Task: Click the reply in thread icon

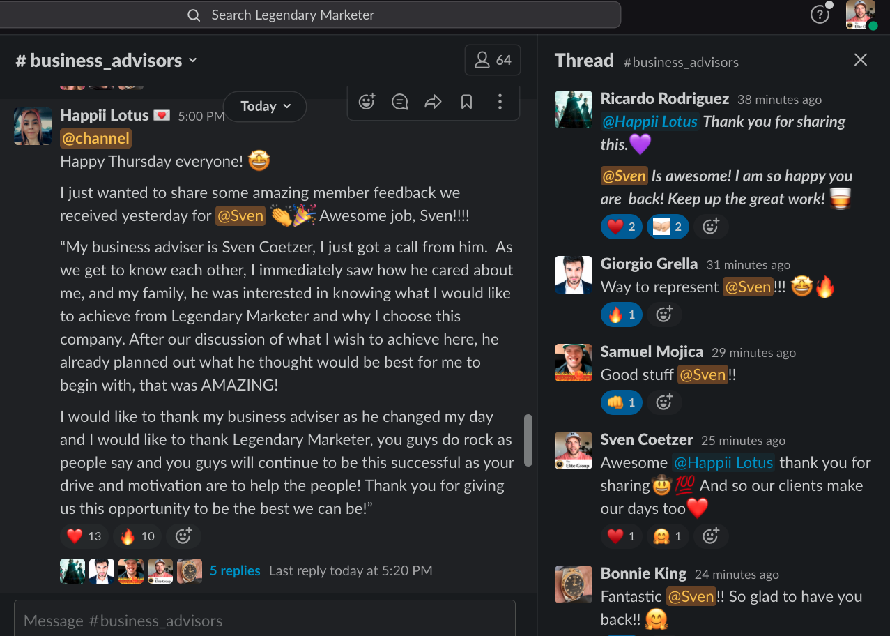Action: (400, 103)
